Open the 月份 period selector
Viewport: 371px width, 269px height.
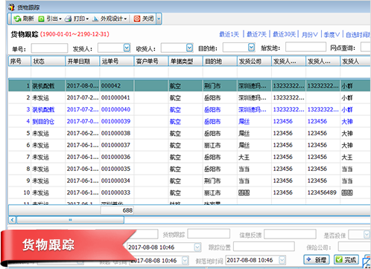[x=309, y=35]
